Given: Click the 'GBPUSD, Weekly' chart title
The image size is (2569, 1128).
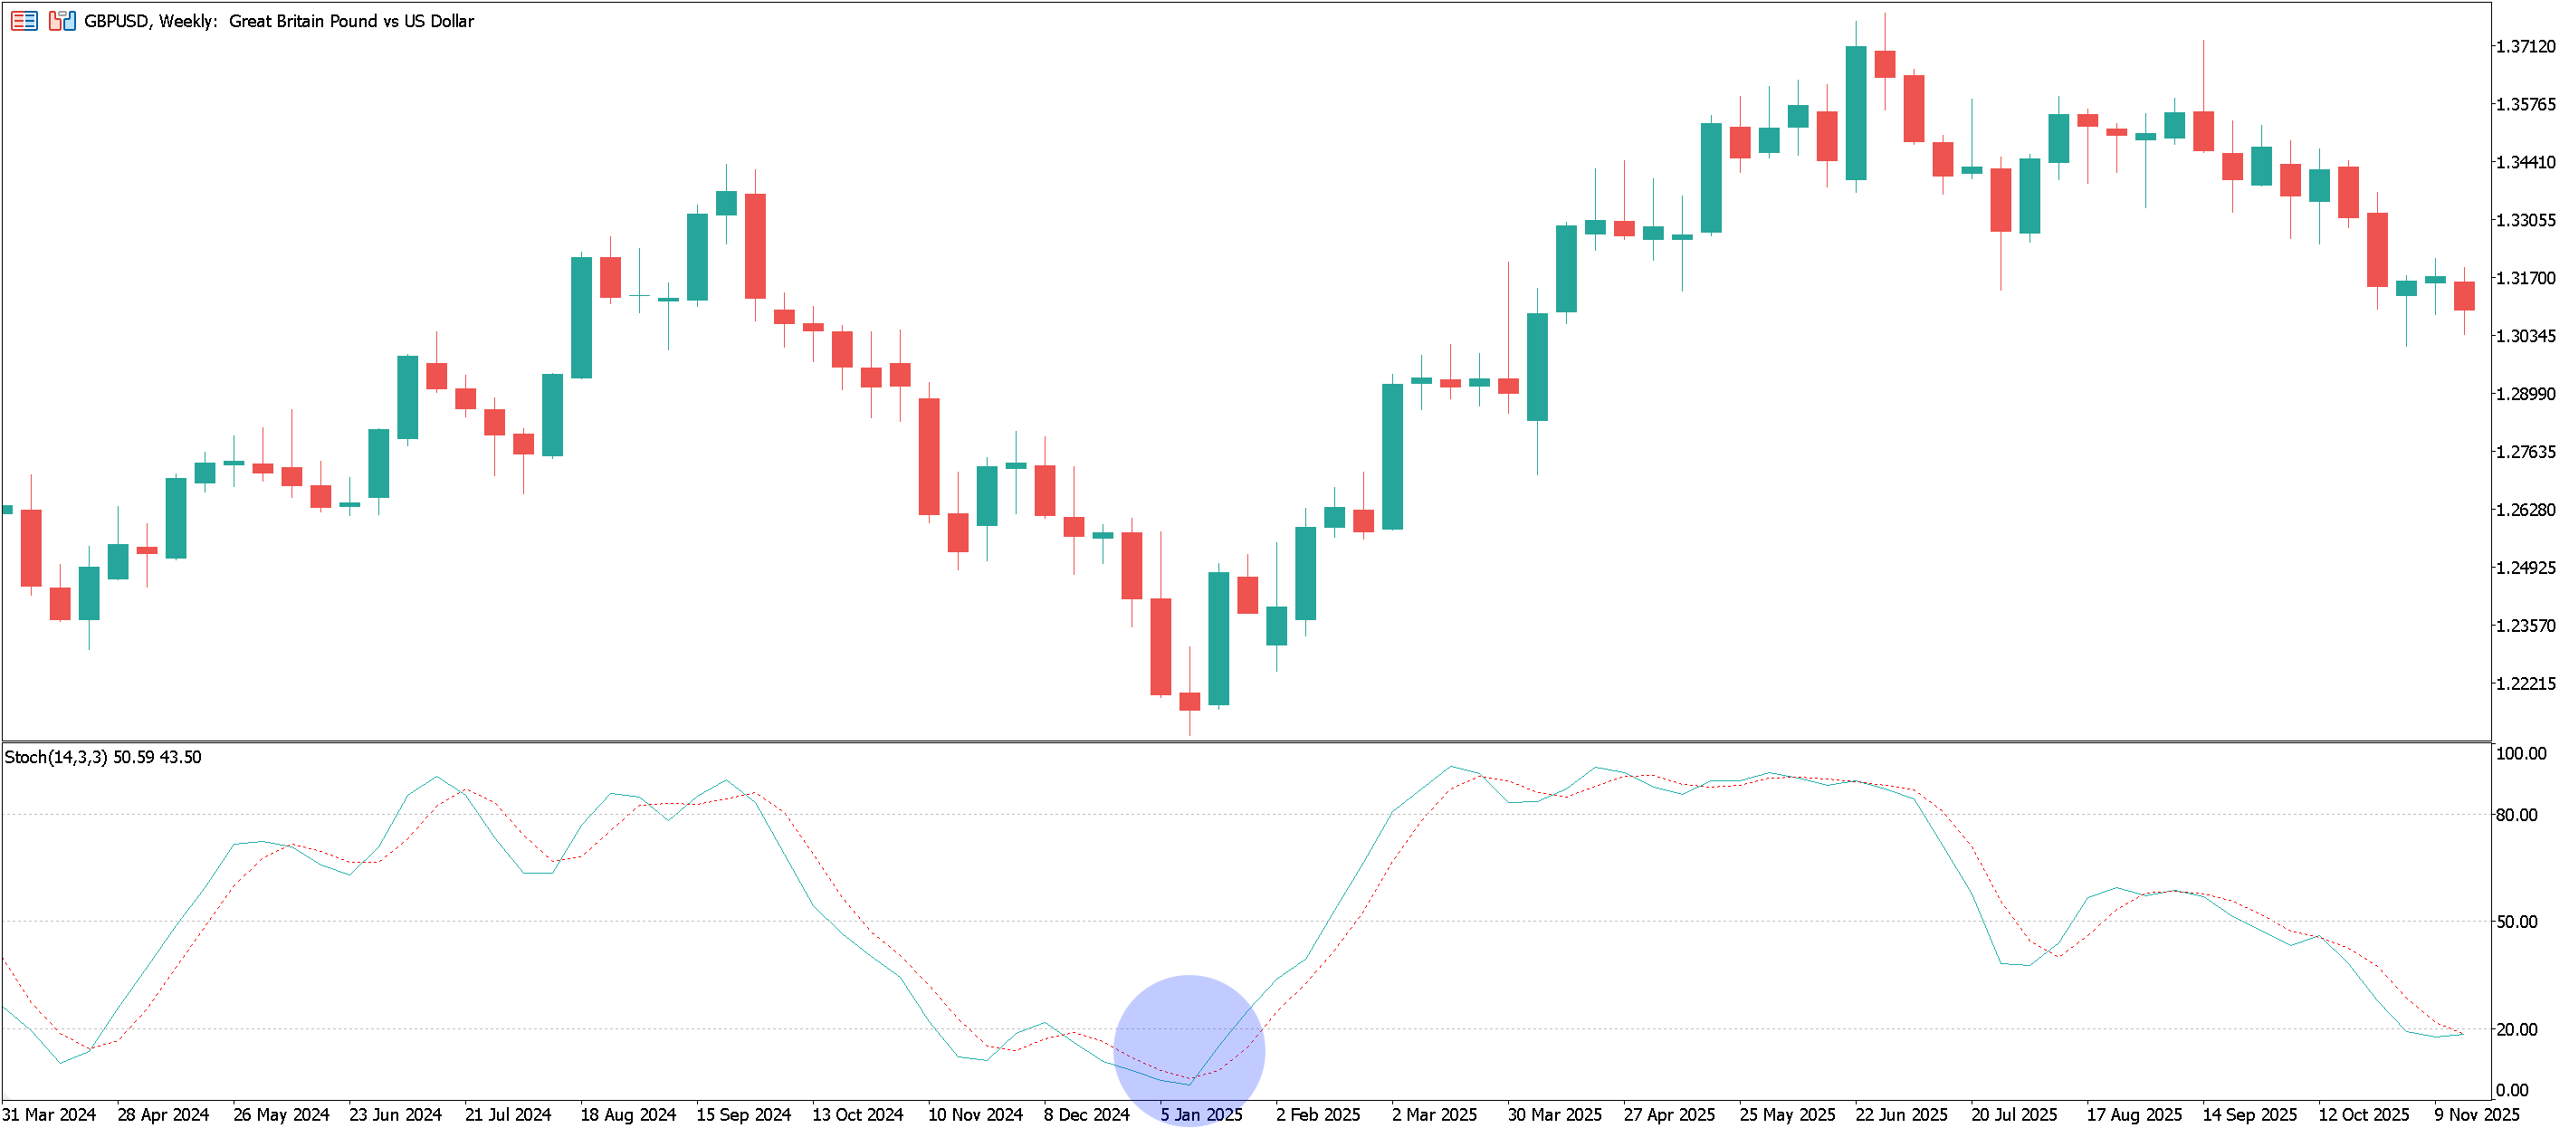Looking at the screenshot, I should point(150,21).
